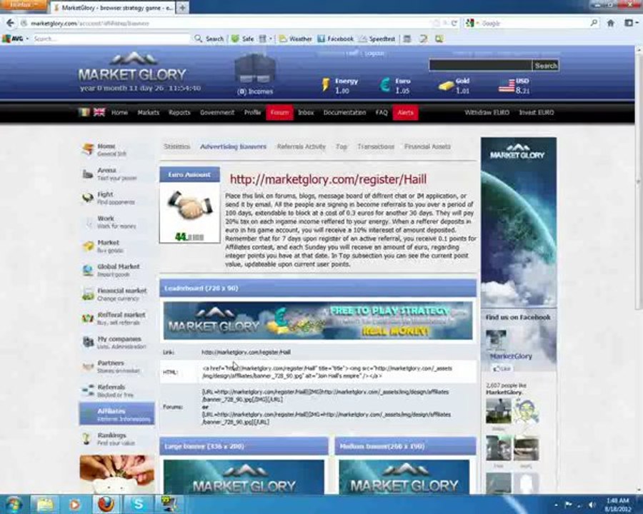Click the Firefox back arrow button
Image resolution: width=643 pixels, height=514 pixels.
(x=10, y=24)
